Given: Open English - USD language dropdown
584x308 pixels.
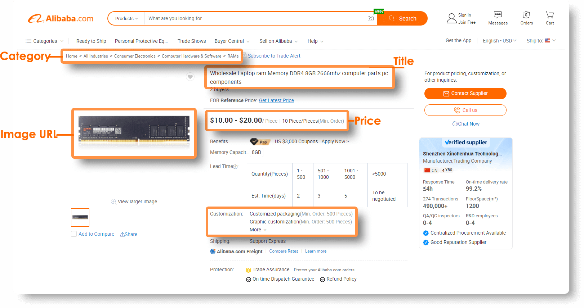Looking at the screenshot, I should 500,41.
